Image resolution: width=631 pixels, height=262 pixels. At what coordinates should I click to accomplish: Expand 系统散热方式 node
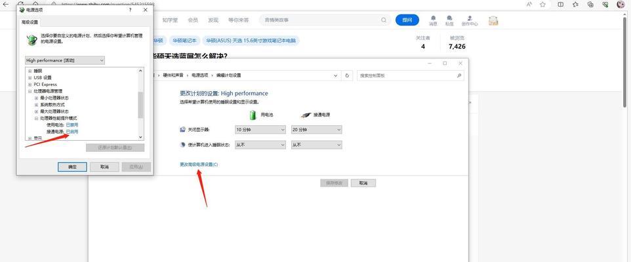(36, 105)
